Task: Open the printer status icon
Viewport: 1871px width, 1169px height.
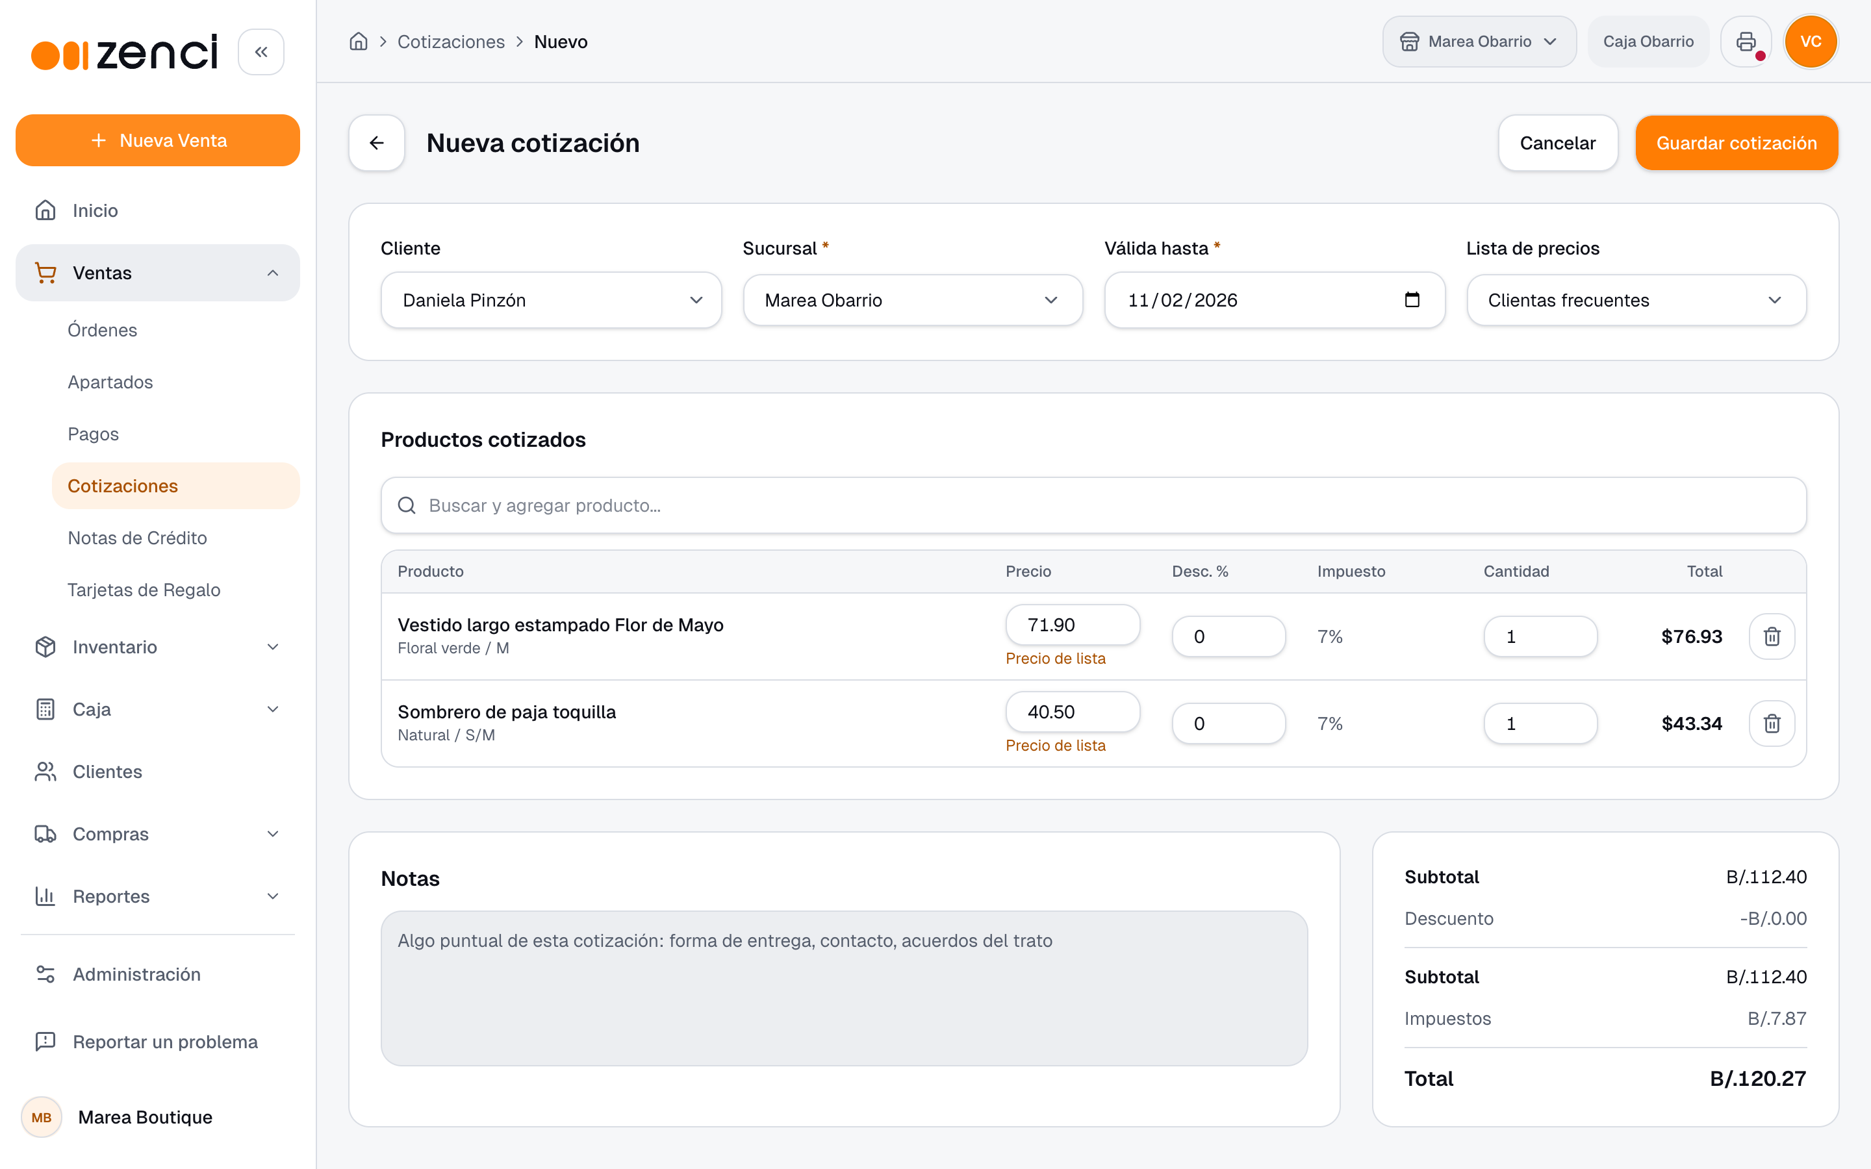Action: click(x=1746, y=42)
